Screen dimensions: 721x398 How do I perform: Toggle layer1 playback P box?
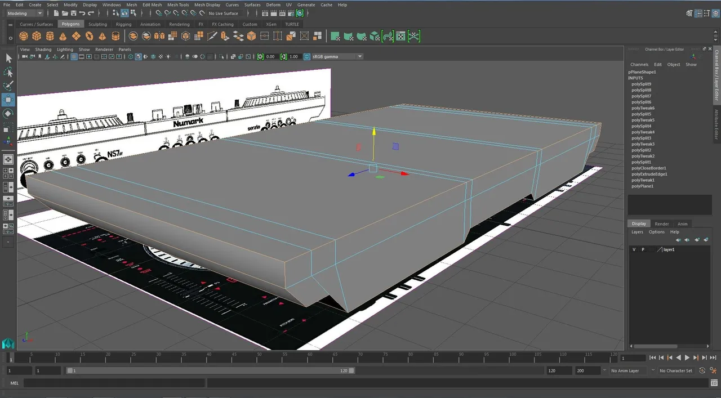point(643,249)
